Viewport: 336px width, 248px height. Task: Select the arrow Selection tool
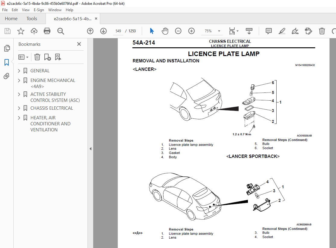152,31
